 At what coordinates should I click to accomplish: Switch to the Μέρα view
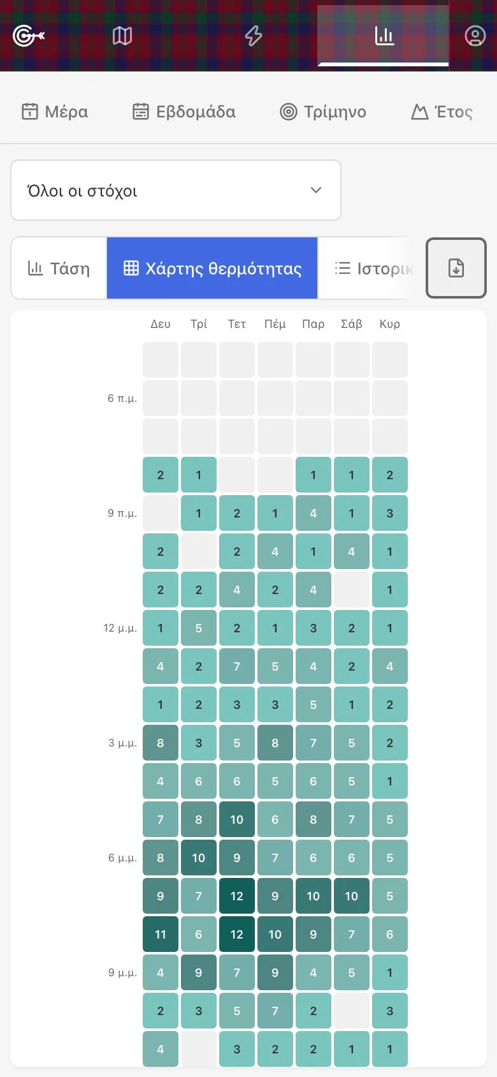pyautogui.click(x=55, y=112)
